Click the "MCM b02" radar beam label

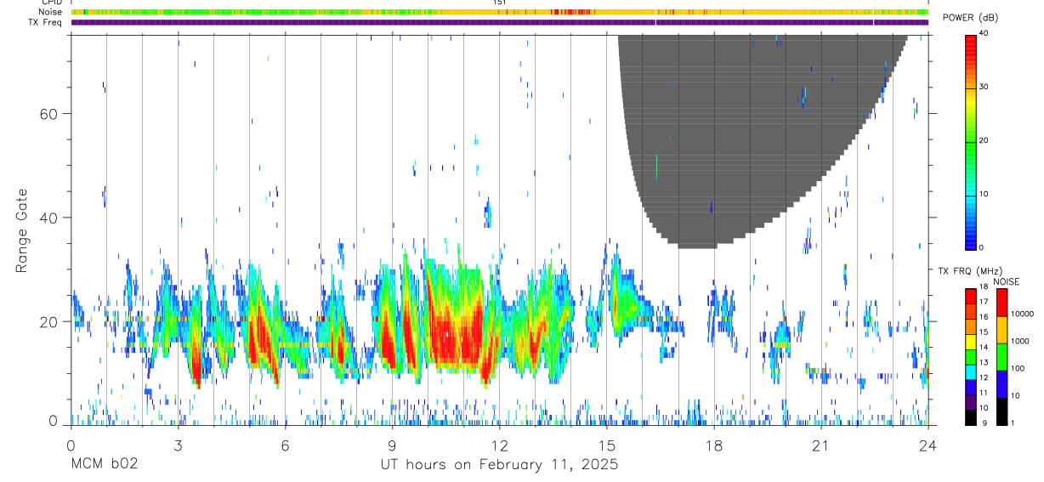(x=104, y=465)
